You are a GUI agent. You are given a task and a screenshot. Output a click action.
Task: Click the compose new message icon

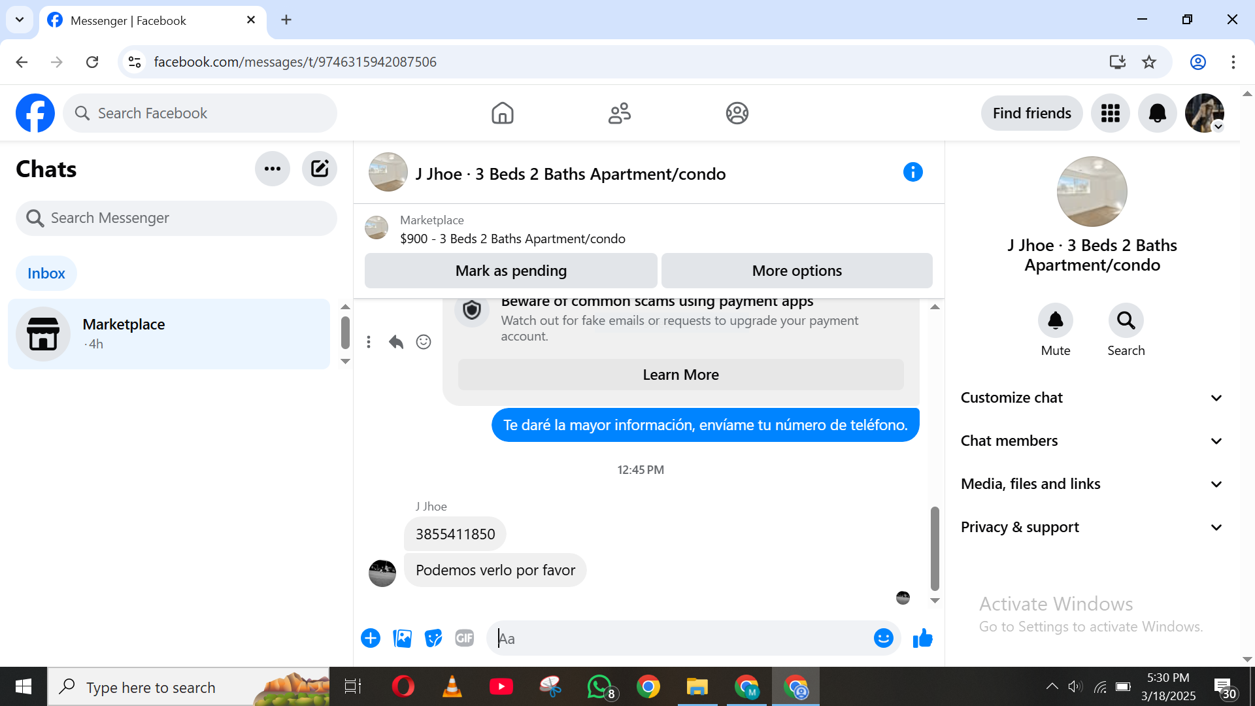319,169
